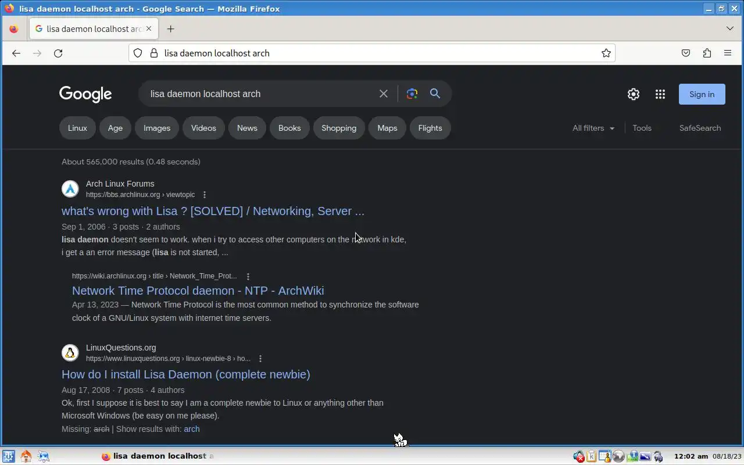The height and width of the screenshot is (465, 744).
Task: View site info via the padlock icon
Action: point(154,53)
